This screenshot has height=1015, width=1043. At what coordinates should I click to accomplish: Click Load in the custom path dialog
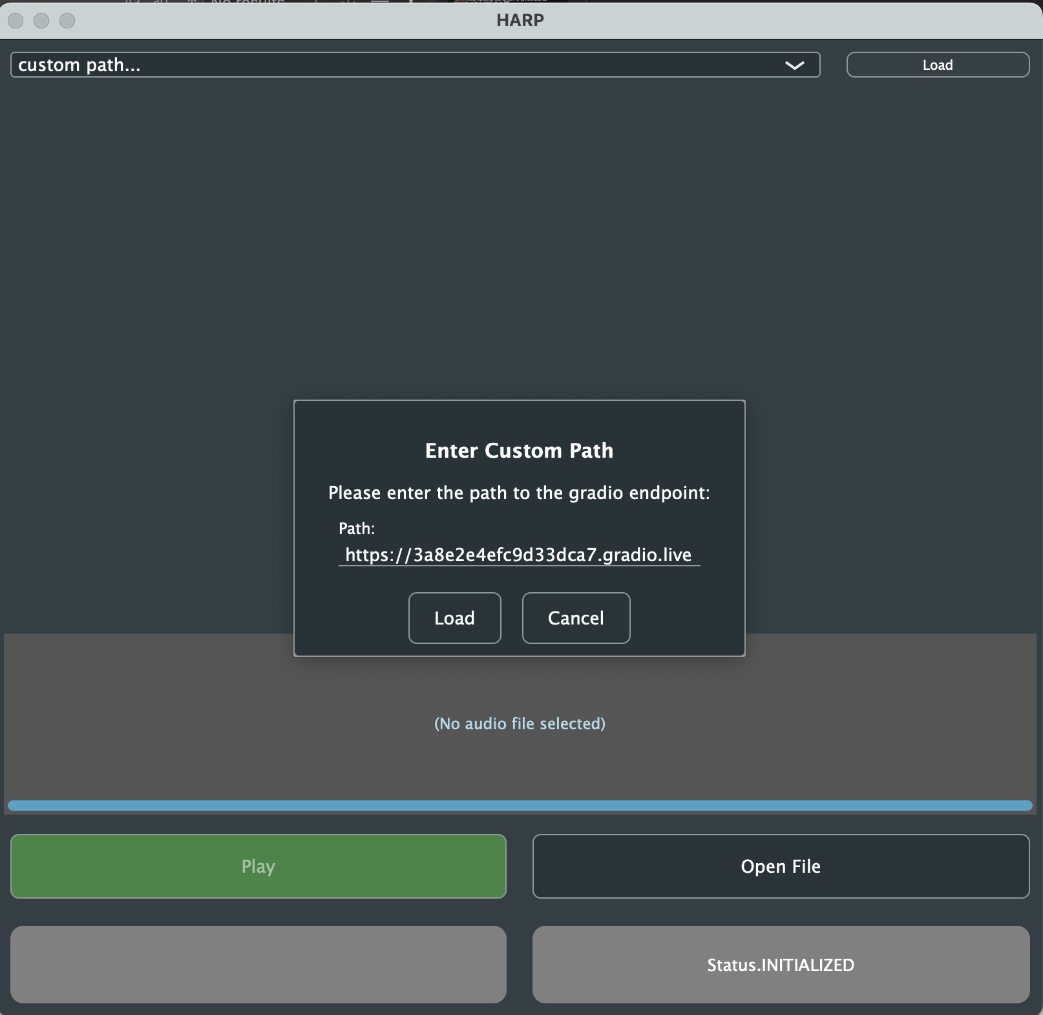(x=454, y=618)
